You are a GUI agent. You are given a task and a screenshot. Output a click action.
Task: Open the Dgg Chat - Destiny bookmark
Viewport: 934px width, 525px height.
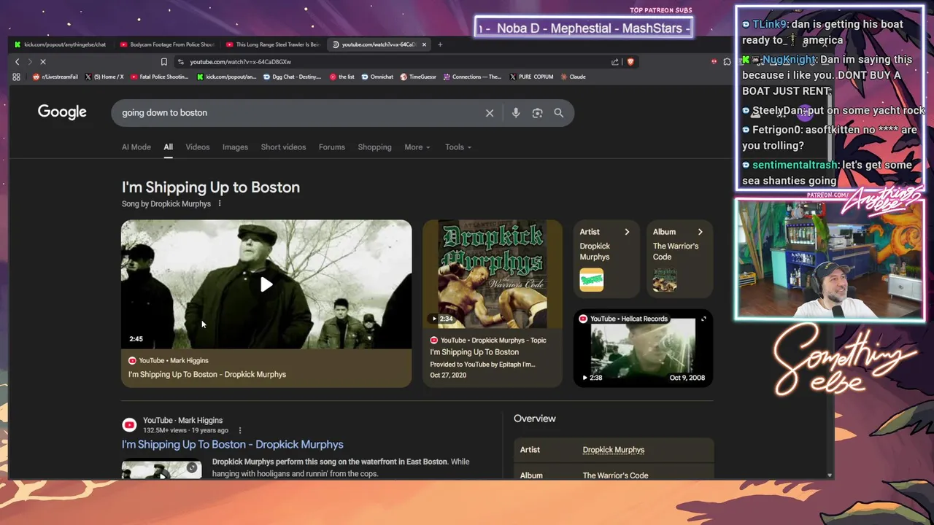point(292,77)
